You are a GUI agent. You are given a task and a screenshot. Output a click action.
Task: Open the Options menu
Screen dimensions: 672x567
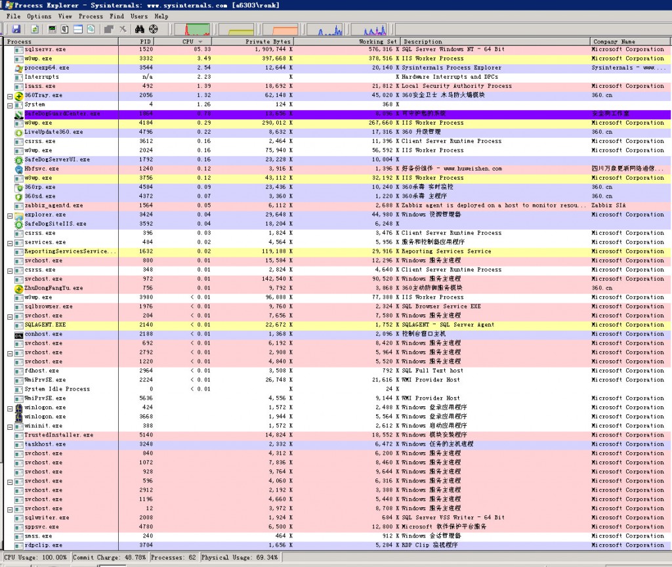pos(39,16)
